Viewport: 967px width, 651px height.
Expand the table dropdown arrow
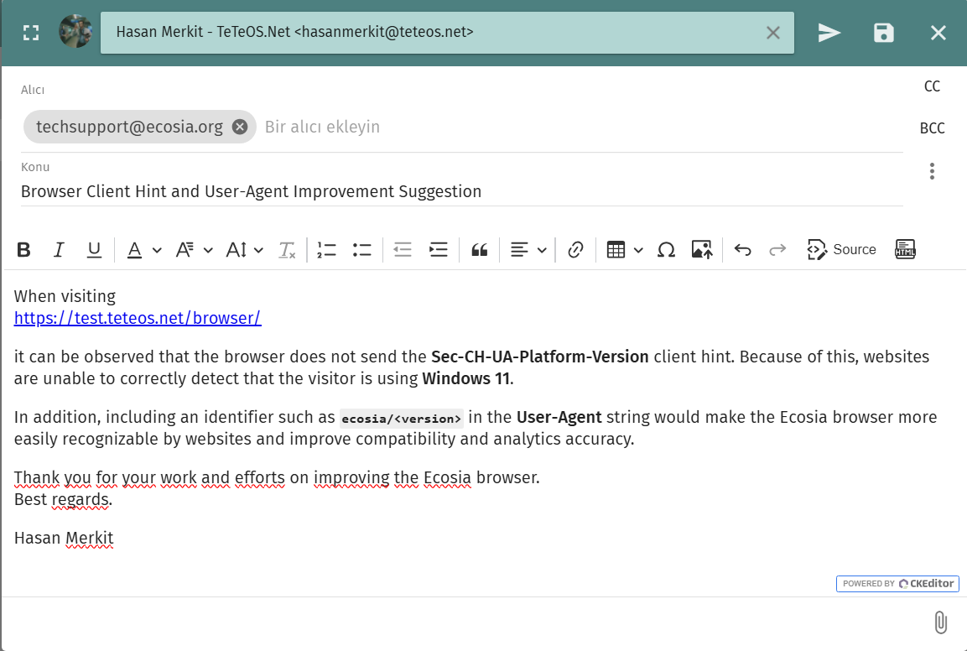[x=638, y=250]
